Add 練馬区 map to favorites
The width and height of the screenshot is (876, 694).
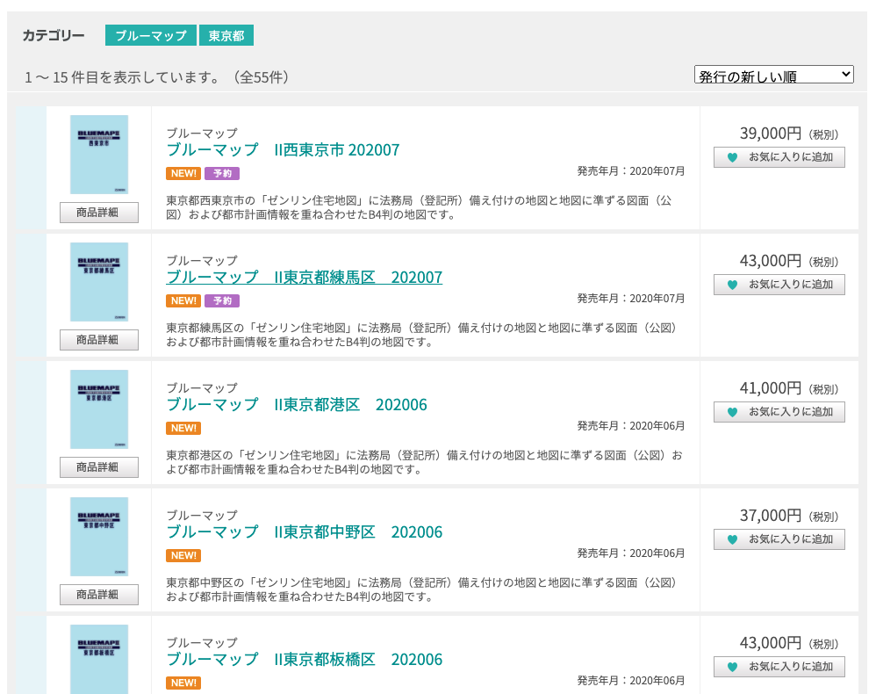[x=779, y=285]
